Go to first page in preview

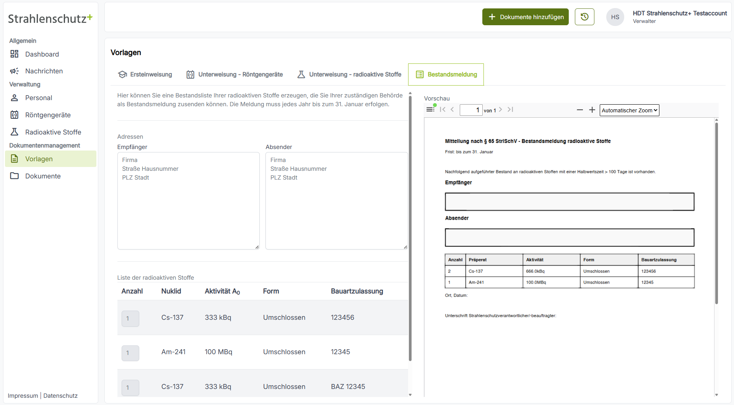tap(443, 110)
